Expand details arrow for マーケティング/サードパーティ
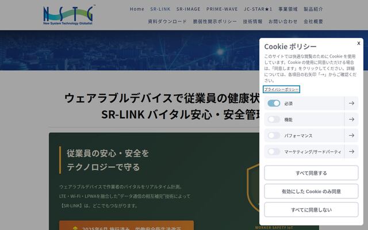This screenshot has width=368, height=230. (x=351, y=152)
